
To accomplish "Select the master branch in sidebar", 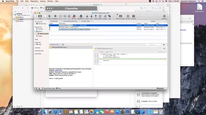I will (39, 36).
